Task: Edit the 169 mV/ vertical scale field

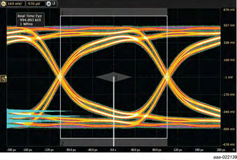Action: 15,4
